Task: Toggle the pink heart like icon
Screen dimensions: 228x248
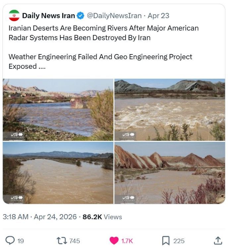Action: pos(114,241)
